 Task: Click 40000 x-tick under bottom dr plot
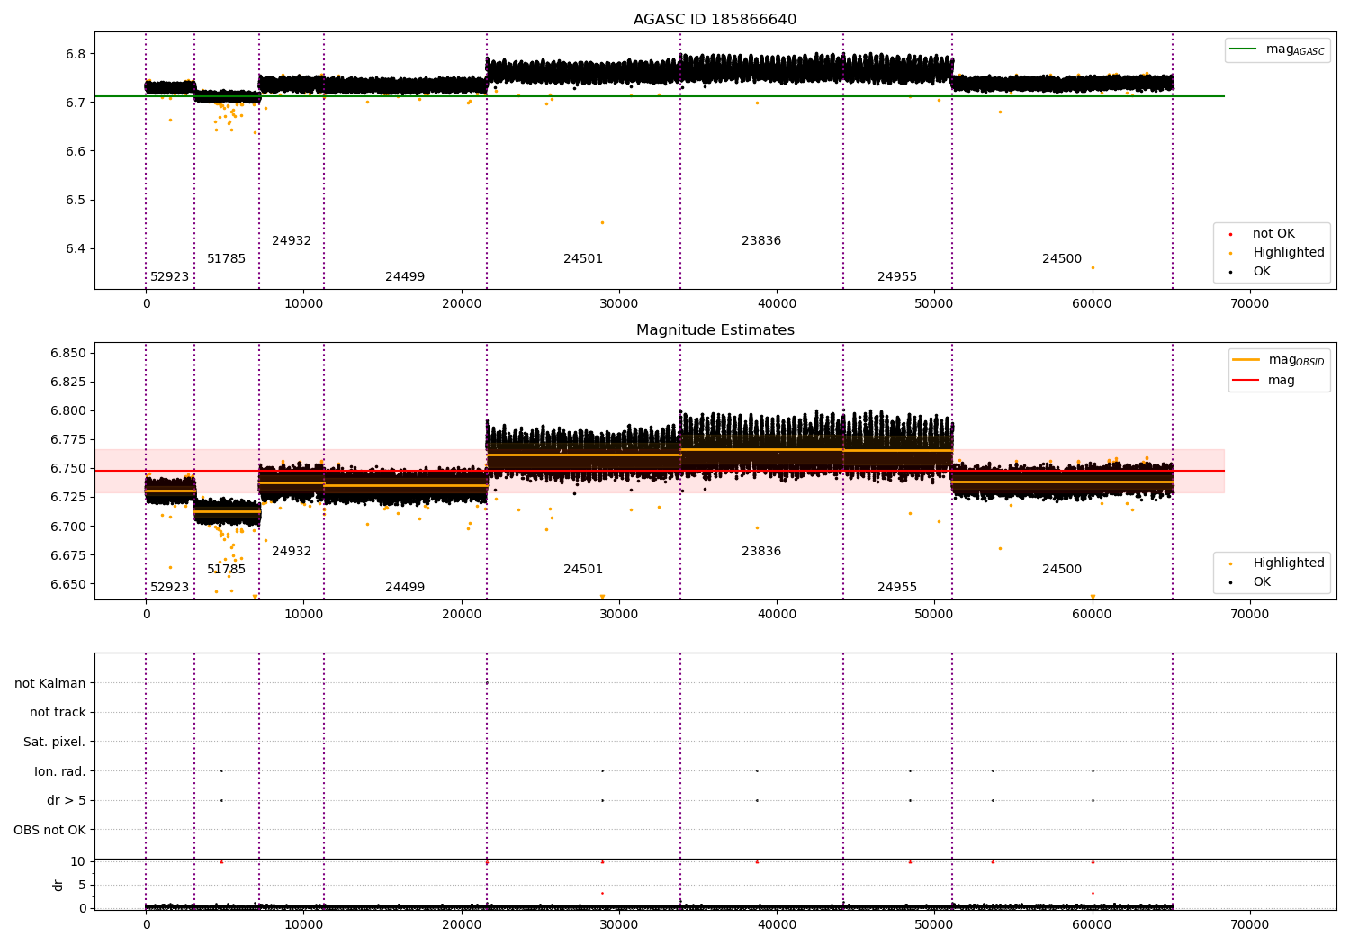pyautogui.click(x=777, y=924)
